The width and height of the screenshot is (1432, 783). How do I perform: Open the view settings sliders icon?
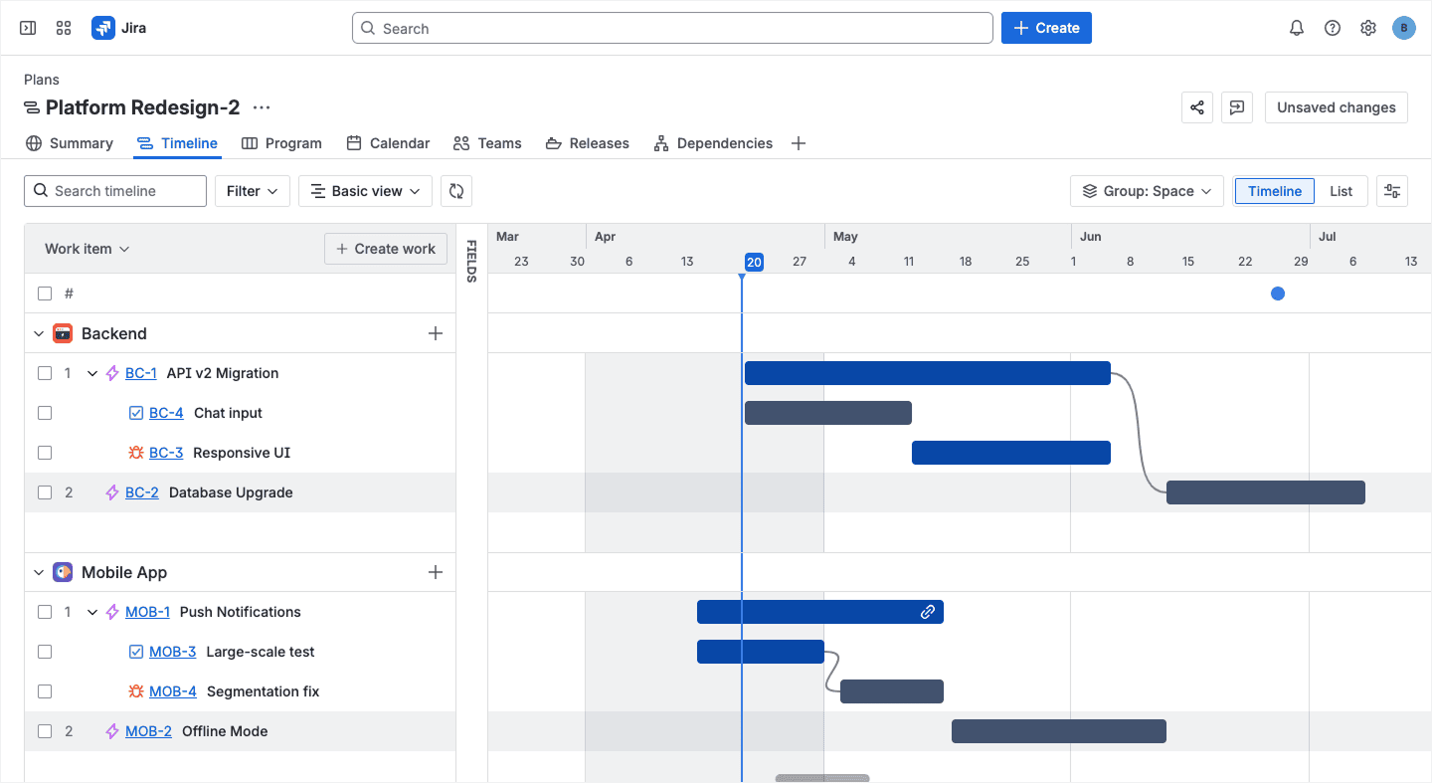coord(1392,191)
